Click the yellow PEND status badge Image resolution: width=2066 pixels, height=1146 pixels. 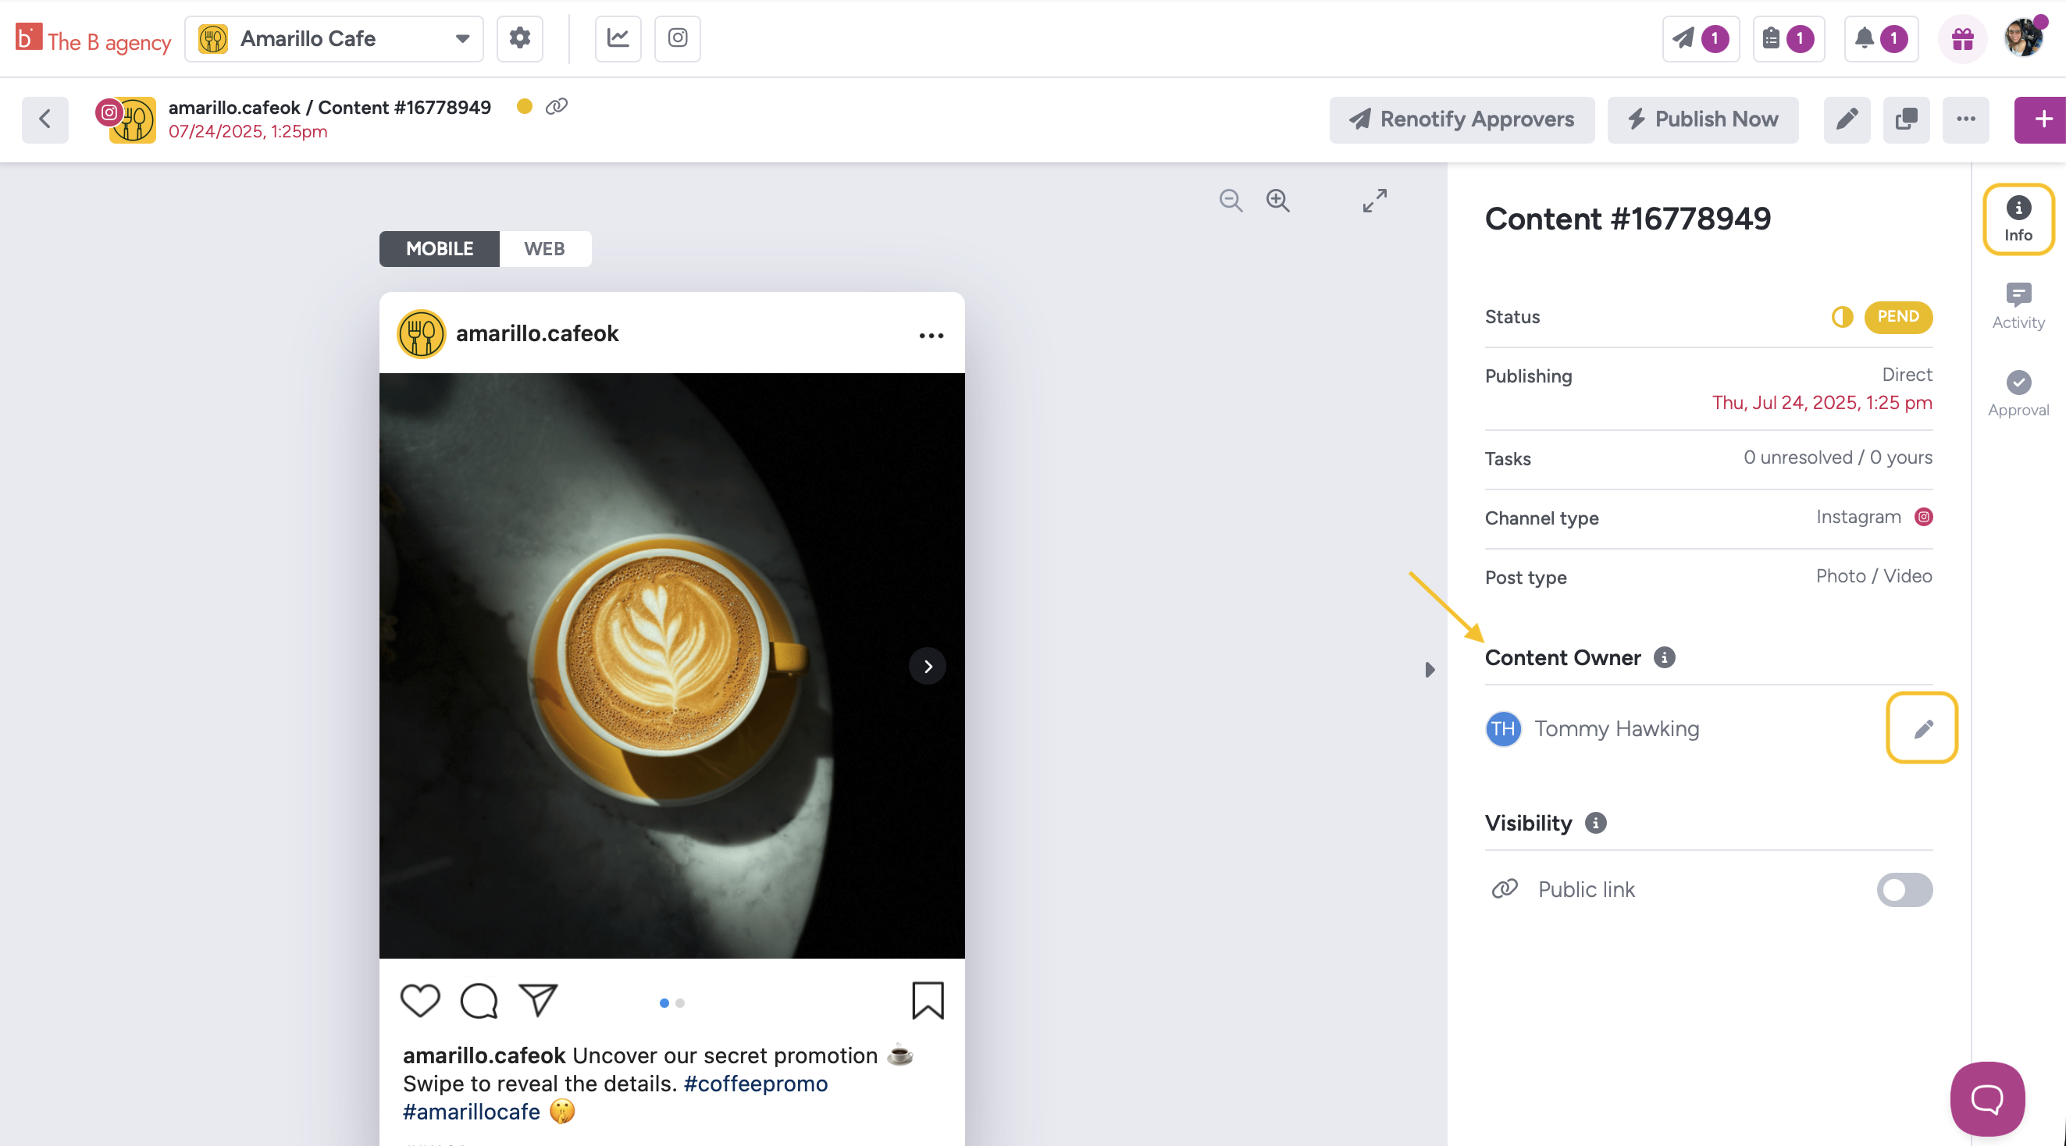(1897, 316)
